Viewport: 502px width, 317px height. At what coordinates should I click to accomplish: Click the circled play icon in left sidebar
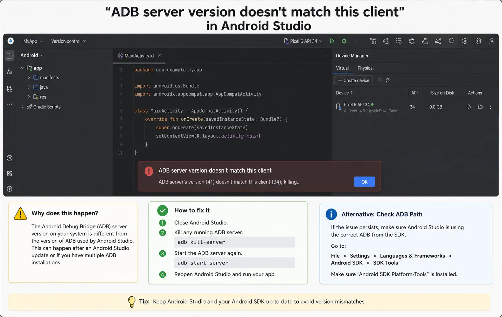tap(10, 158)
